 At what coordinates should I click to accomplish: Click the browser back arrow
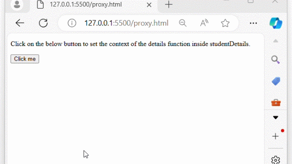tap(20, 23)
